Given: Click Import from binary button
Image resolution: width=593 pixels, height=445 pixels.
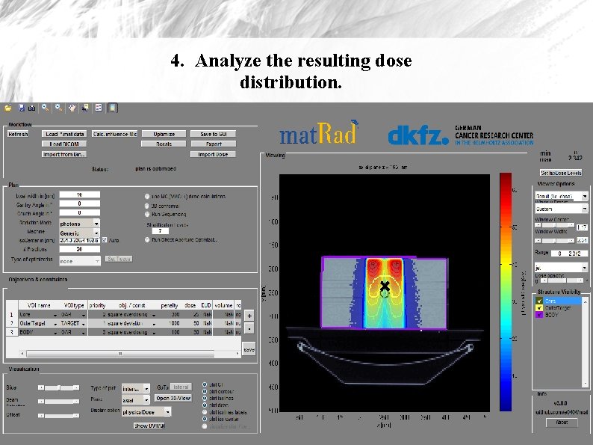Looking at the screenshot, I should [64, 154].
